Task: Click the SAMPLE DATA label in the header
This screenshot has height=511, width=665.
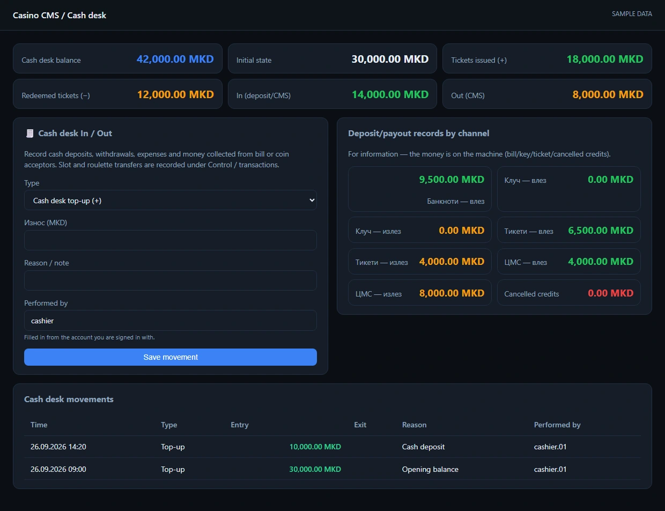Action: click(x=632, y=14)
